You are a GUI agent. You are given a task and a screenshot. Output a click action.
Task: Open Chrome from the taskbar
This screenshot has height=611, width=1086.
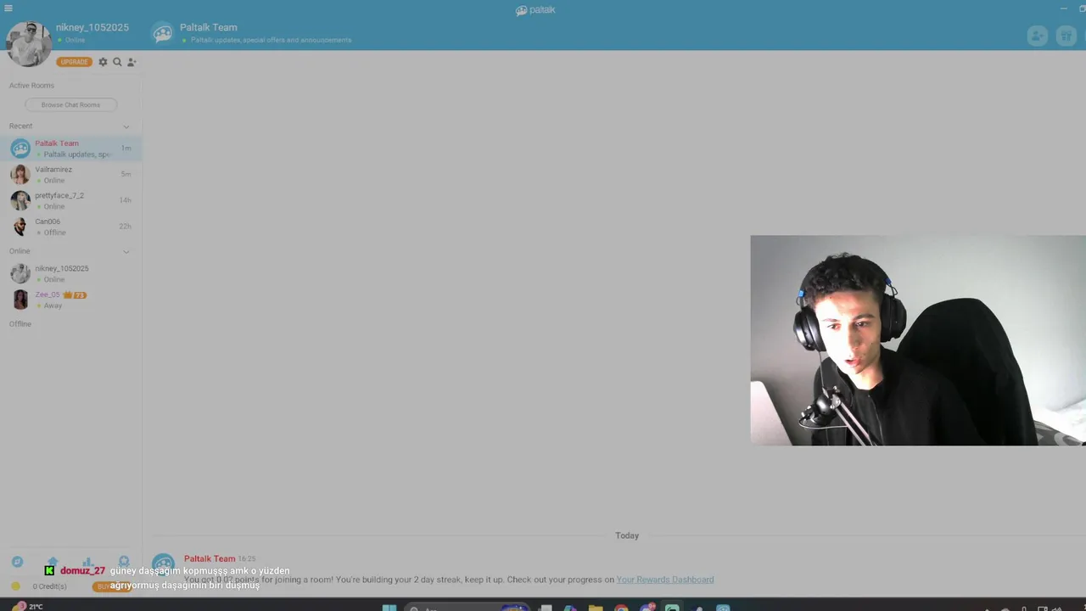621,608
